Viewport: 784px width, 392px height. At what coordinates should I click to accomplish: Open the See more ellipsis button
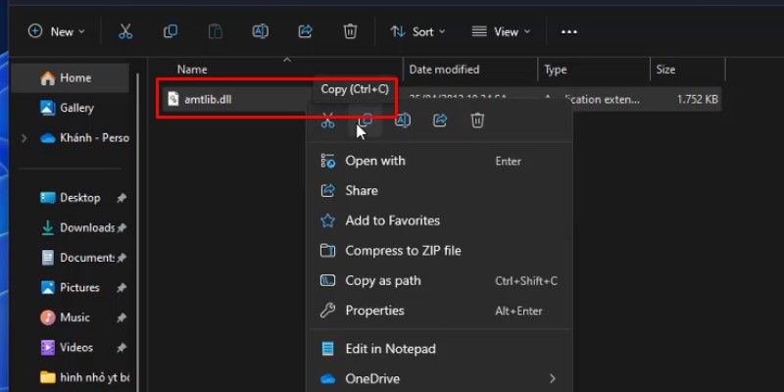tap(569, 31)
